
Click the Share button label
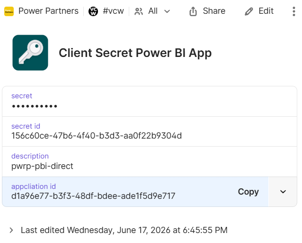[x=214, y=11]
